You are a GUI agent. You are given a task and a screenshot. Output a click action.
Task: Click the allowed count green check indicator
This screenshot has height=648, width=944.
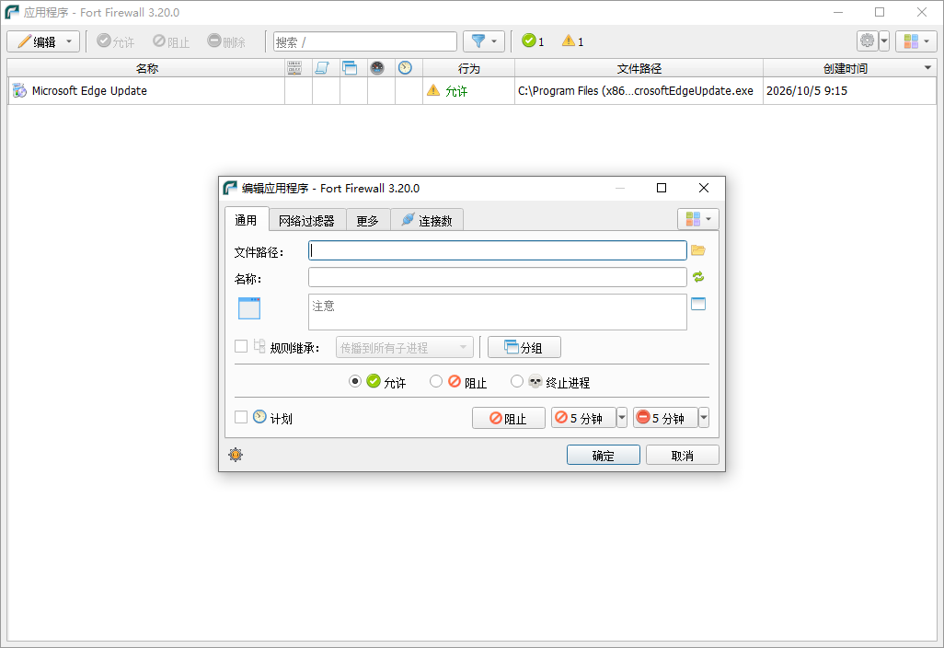[533, 40]
